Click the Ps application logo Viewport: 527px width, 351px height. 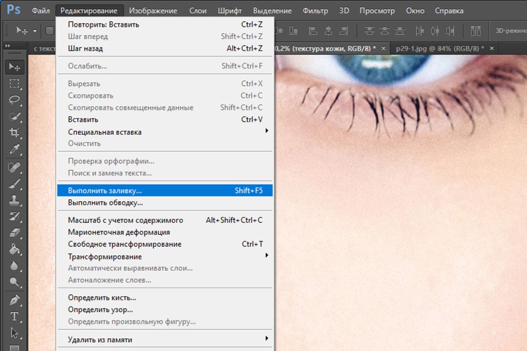click(x=14, y=9)
